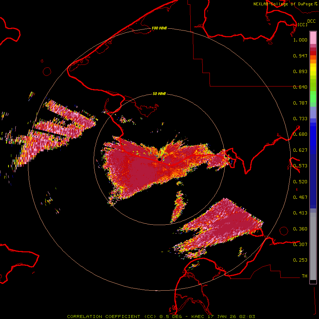Select the 0.360 scale value

(300, 229)
